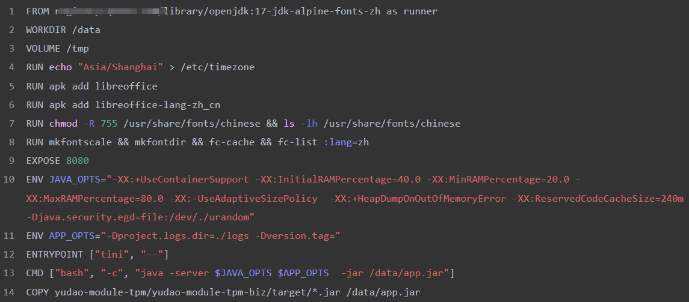Click the chmod command on line 7
Image resolution: width=689 pixels, height=302 pixels.
[x=63, y=123]
